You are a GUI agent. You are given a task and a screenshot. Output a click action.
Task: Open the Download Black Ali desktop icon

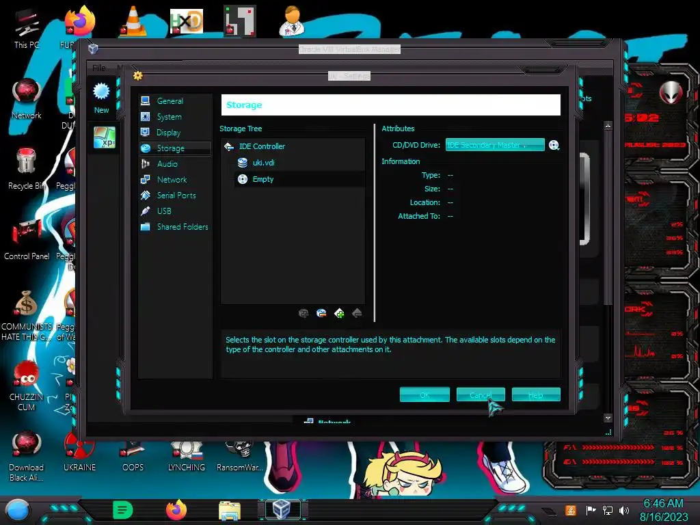27,456
